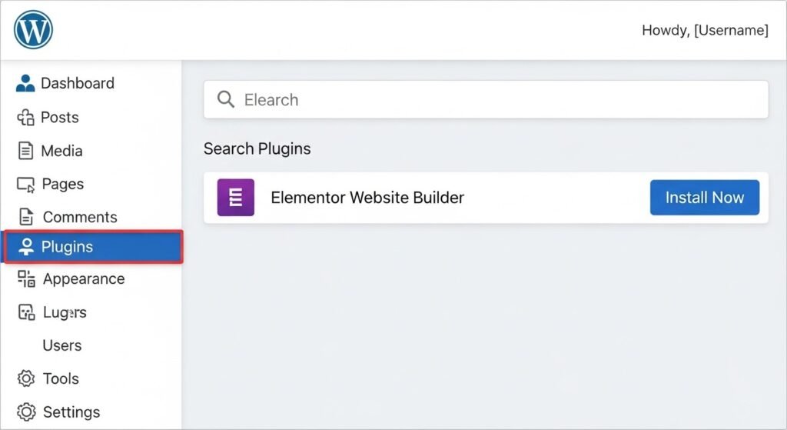Screen dimensions: 787x430
Task: Click the Comments sidebar icon
Action: (x=26, y=217)
